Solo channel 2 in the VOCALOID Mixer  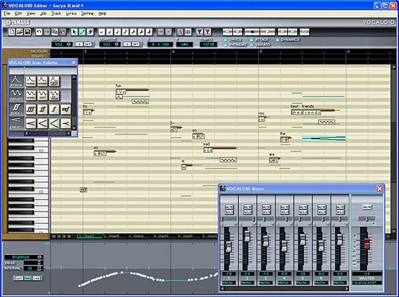[x=247, y=212]
